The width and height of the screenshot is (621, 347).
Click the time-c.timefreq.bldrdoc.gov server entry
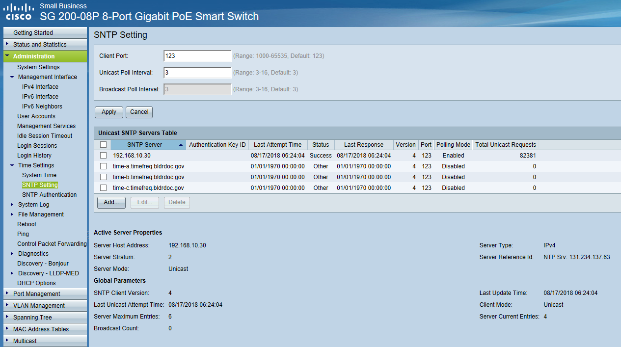[x=149, y=188]
